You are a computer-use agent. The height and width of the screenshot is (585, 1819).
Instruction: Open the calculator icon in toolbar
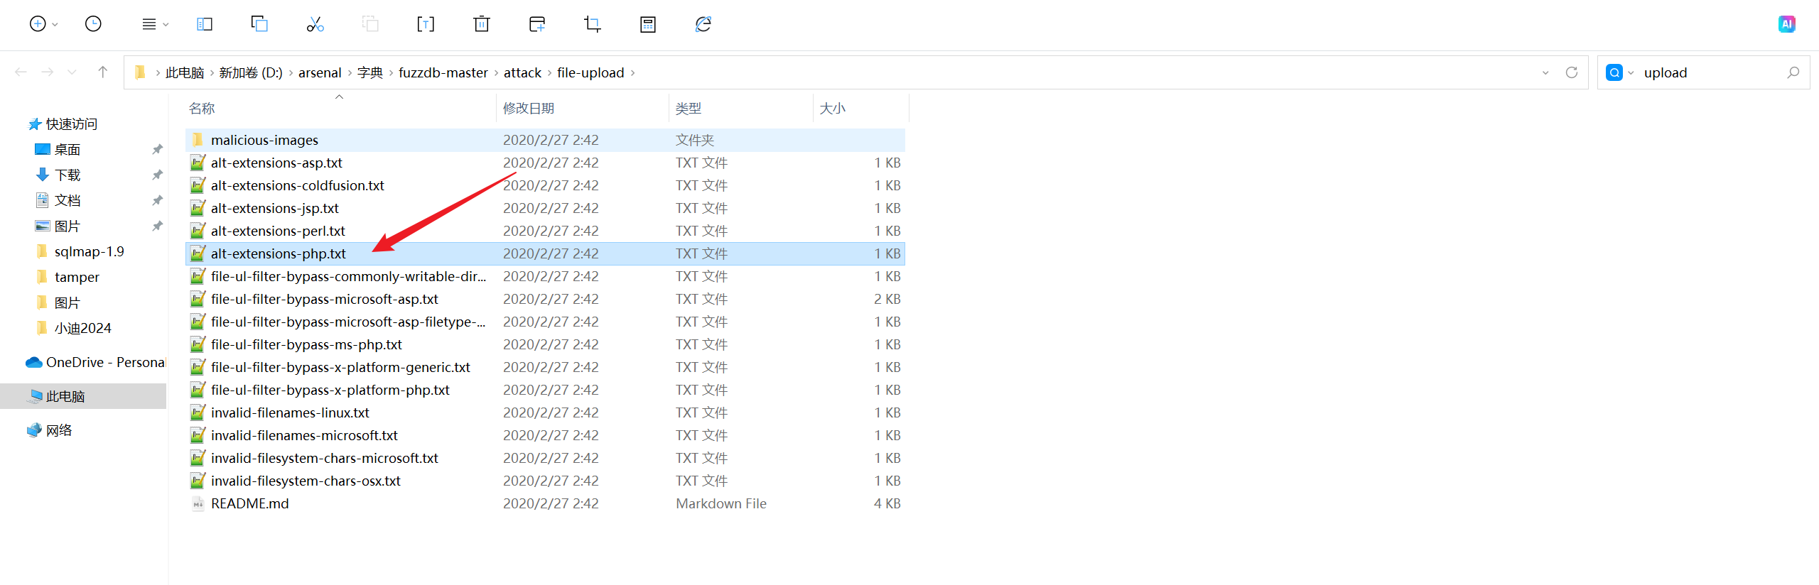tap(648, 24)
